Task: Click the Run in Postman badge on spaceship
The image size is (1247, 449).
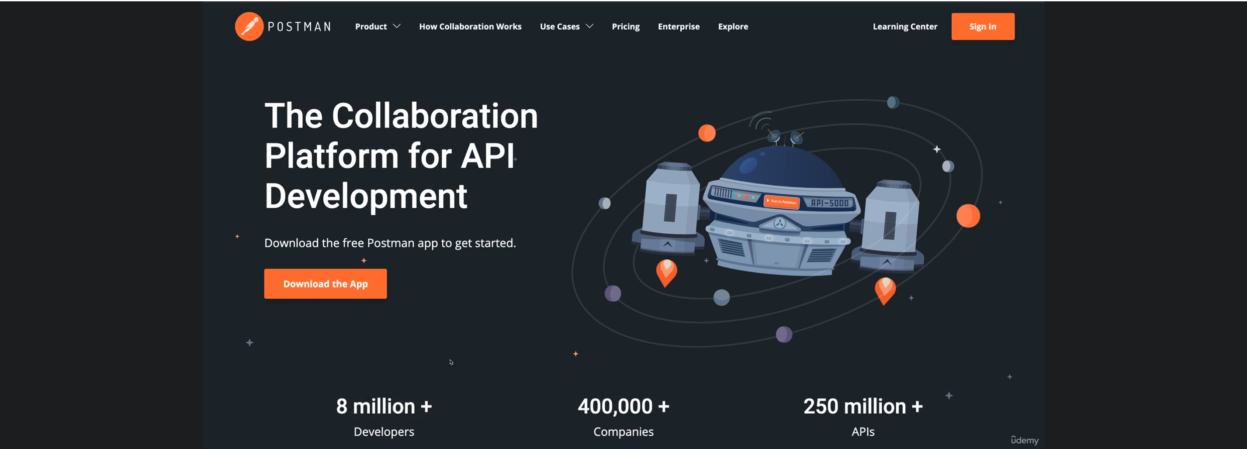Action: (x=781, y=201)
